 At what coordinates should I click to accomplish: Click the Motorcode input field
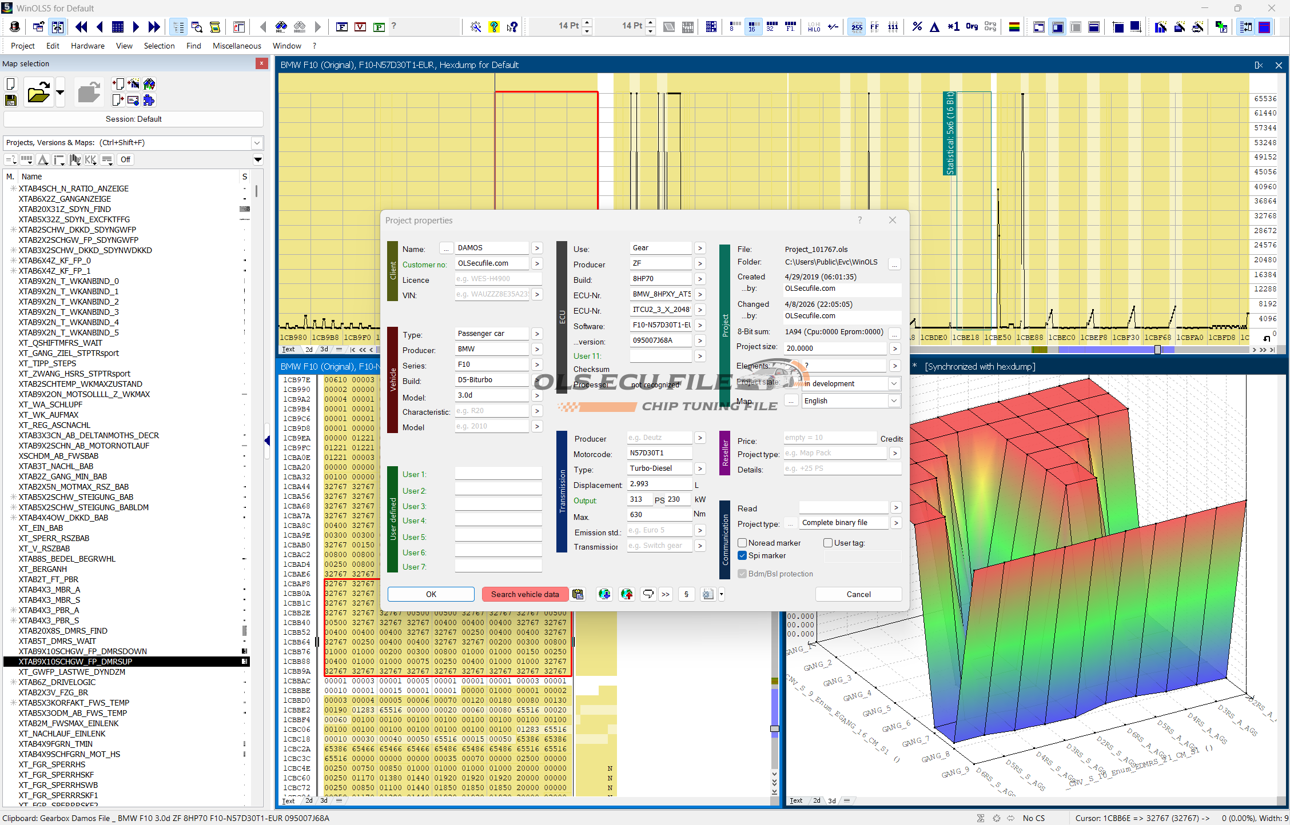659,453
